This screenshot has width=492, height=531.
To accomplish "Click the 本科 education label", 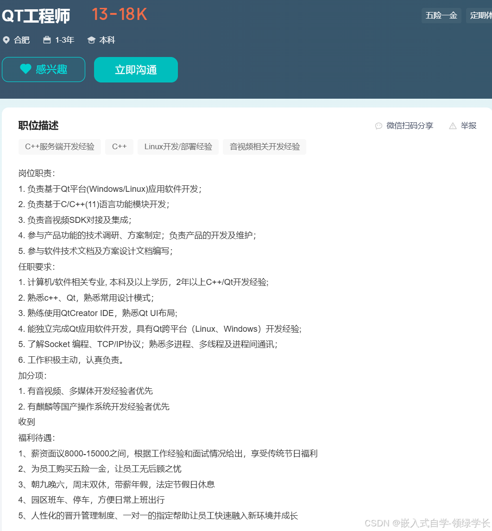I will pyautogui.click(x=107, y=40).
